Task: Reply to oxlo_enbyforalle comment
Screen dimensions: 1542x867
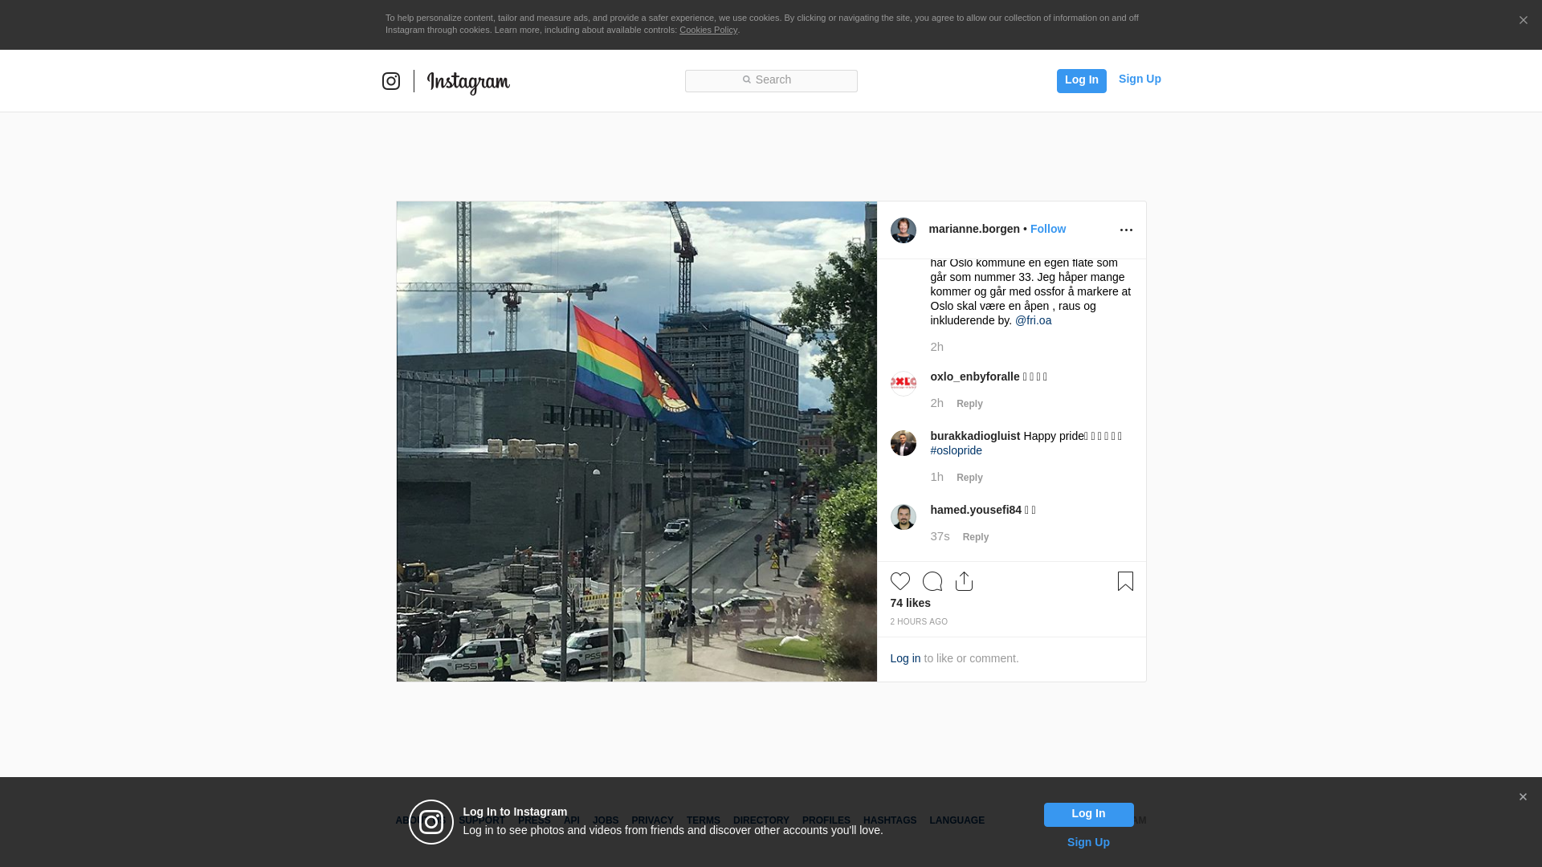Action: 969,404
